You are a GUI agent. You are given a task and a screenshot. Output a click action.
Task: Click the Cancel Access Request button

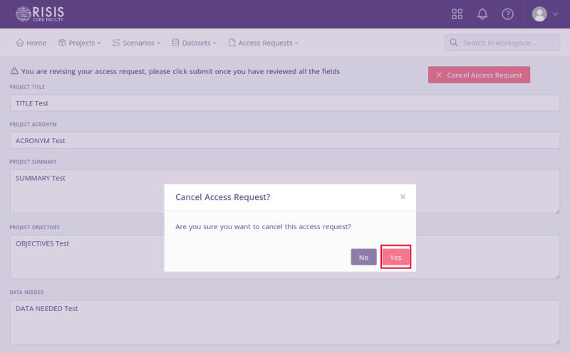coord(479,75)
